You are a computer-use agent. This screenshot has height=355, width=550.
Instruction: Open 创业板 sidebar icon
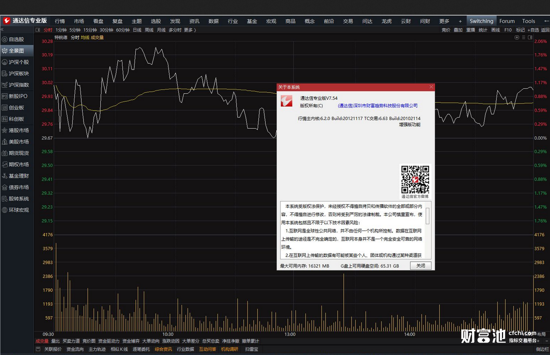point(5,108)
